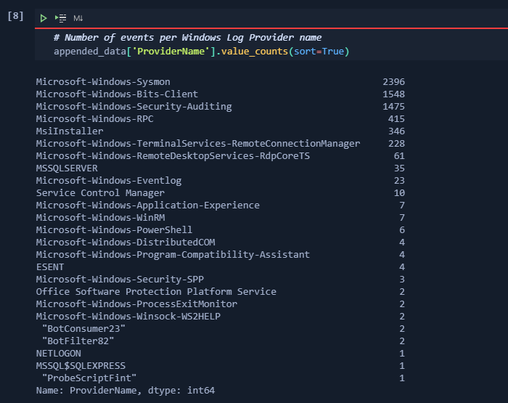Image resolution: width=508 pixels, height=403 pixels.
Task: Select the Microsoft-Windows-Sysmon row
Action: [x=221, y=82]
